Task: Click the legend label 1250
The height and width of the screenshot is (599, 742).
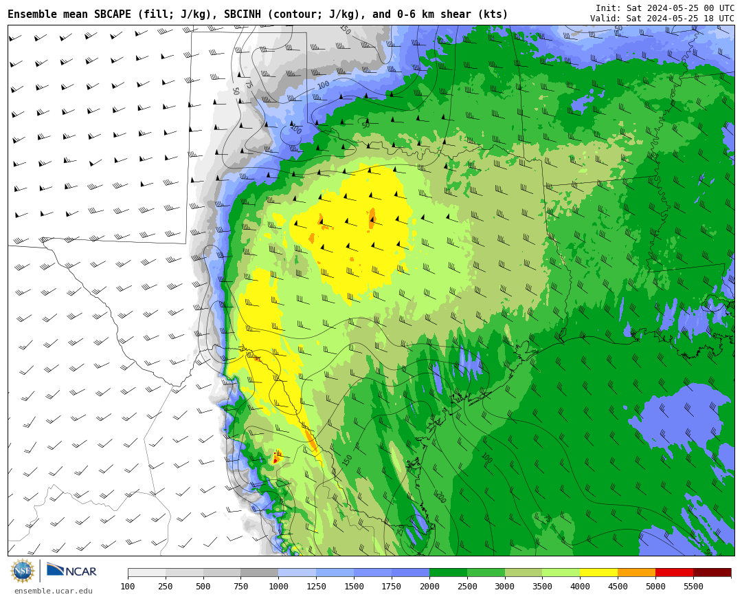Action: [x=316, y=587]
